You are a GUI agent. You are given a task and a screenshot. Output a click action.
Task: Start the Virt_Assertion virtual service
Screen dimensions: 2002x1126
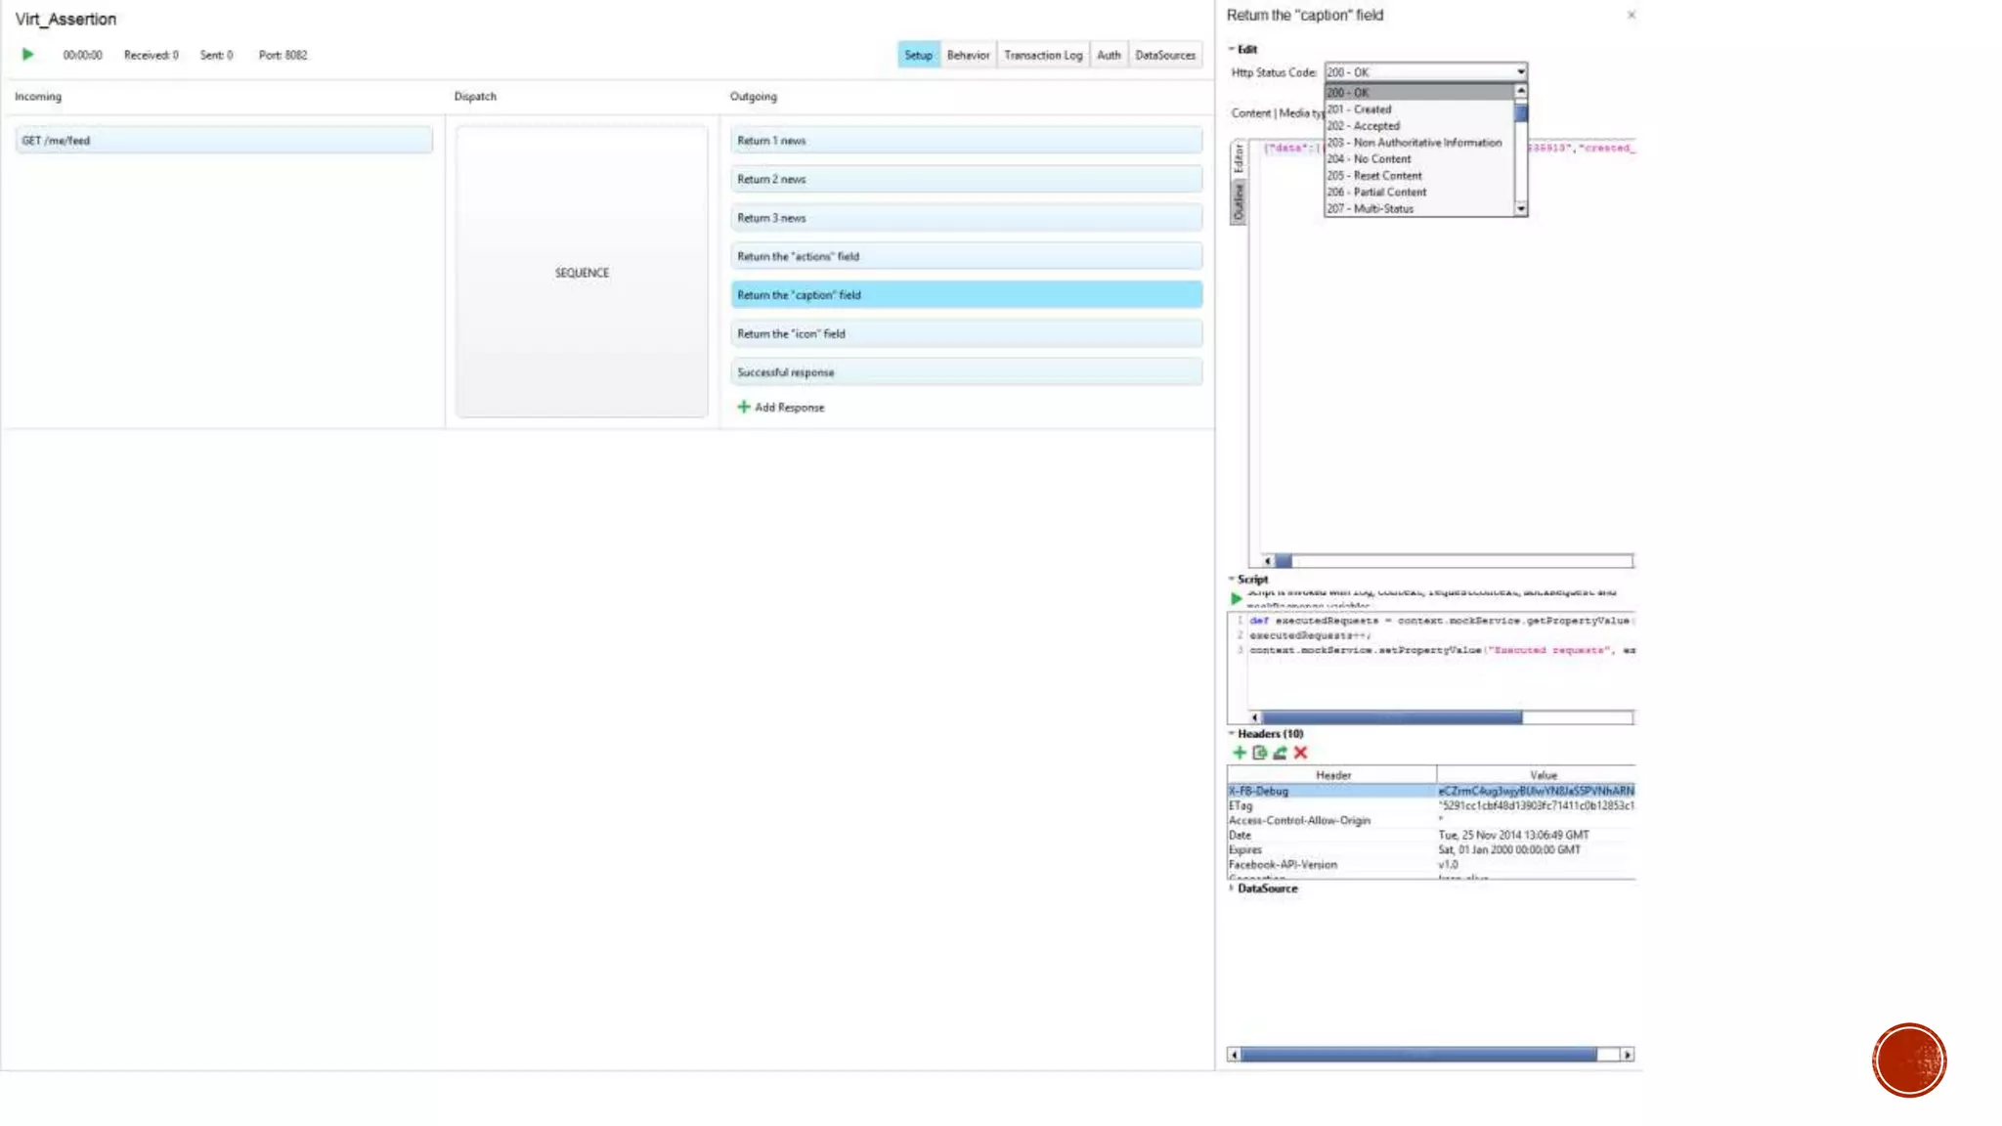[27, 55]
